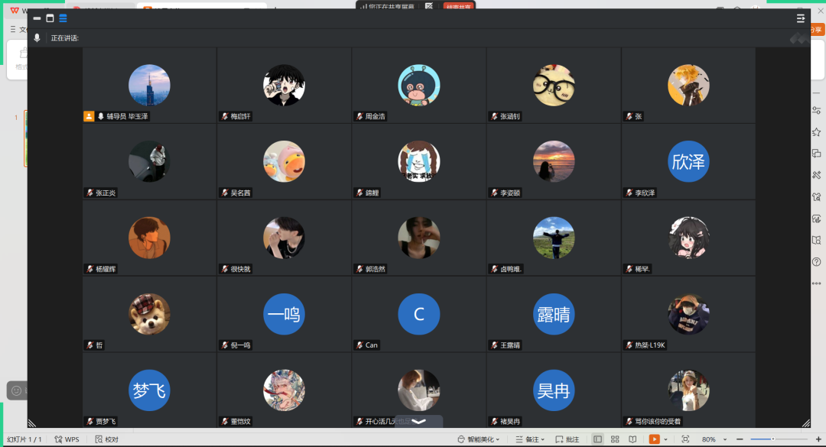Toggle normal view in status bar
Image resolution: width=826 pixels, height=447 pixels.
click(597, 439)
